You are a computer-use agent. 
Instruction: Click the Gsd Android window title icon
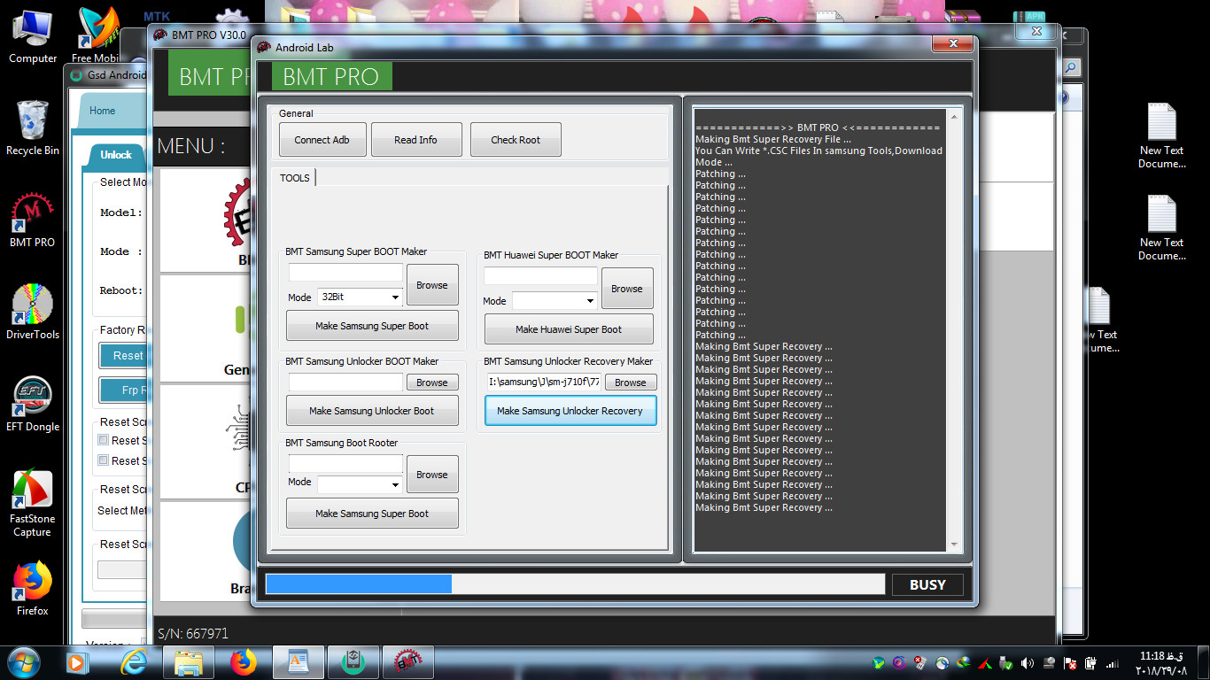click(76, 75)
